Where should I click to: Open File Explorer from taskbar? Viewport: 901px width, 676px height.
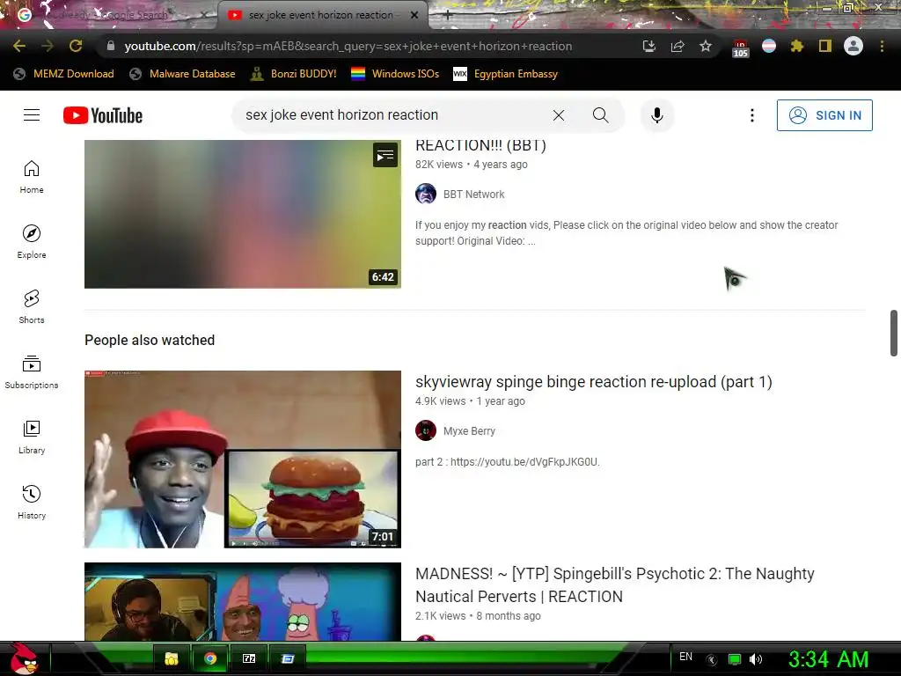[x=171, y=658]
